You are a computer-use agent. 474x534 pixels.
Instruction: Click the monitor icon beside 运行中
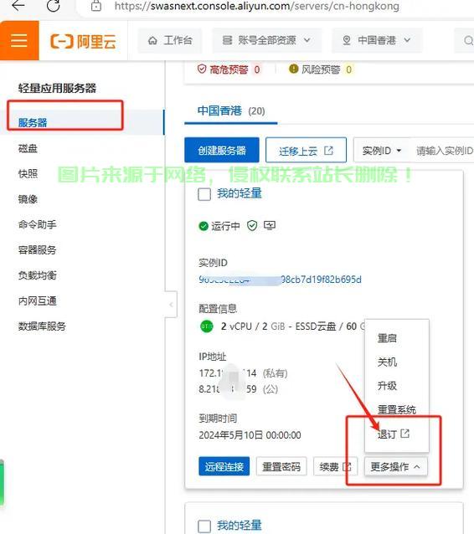click(270, 225)
